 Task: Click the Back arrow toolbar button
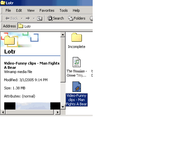(x=12, y=18)
